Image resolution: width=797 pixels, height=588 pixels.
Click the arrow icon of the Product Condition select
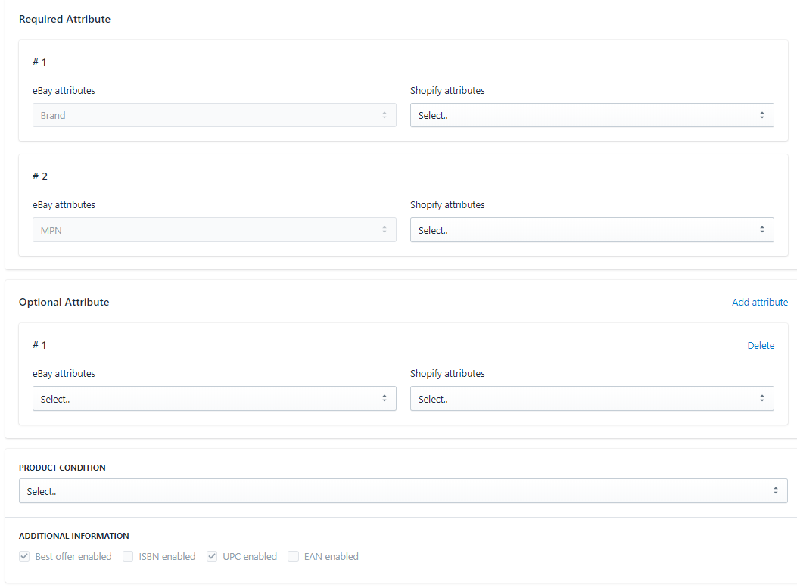click(775, 491)
